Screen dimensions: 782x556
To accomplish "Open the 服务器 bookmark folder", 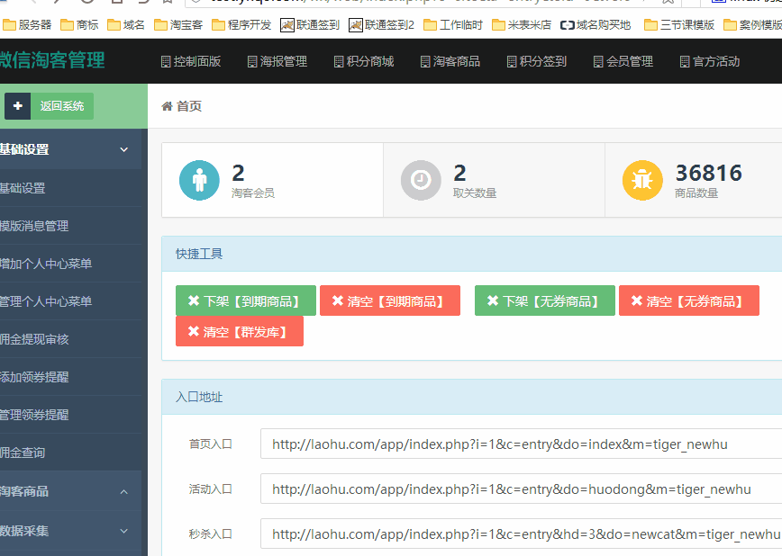I will (27, 25).
